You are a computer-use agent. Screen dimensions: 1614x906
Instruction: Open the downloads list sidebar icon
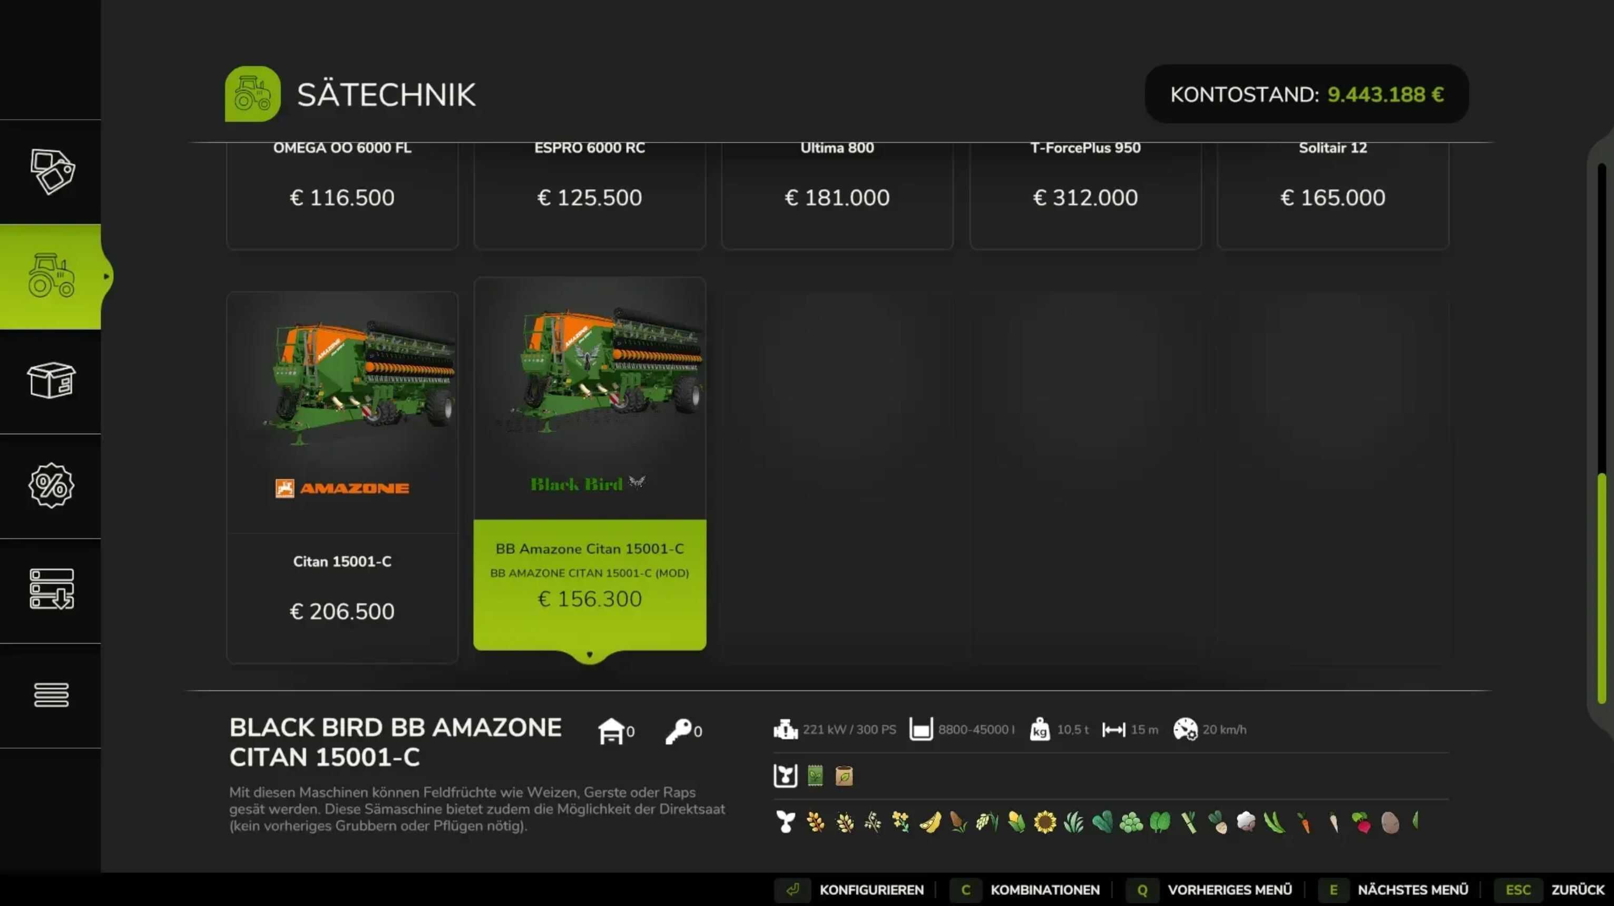coord(52,589)
